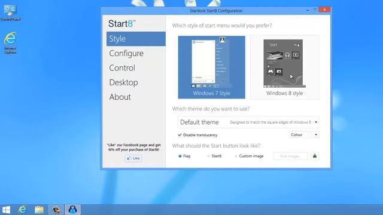Click the green icon beside Pick image
This screenshot has width=383, height=215.
tap(315, 156)
